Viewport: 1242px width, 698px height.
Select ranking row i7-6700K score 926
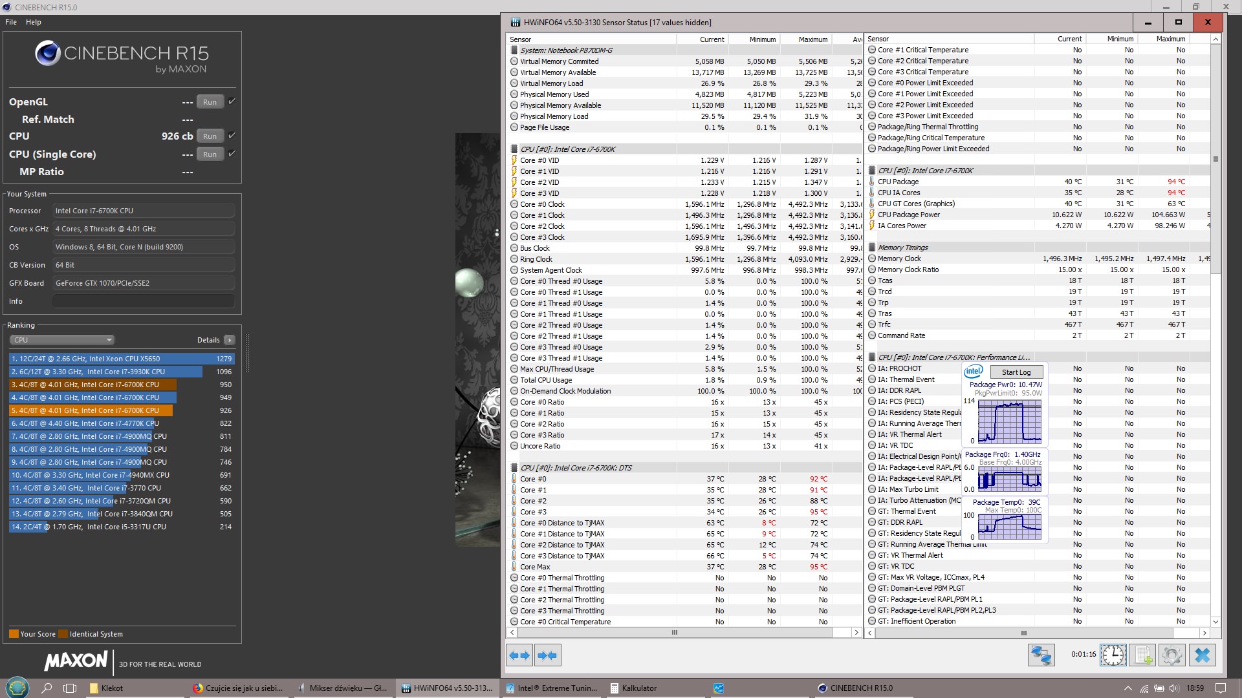[122, 410]
